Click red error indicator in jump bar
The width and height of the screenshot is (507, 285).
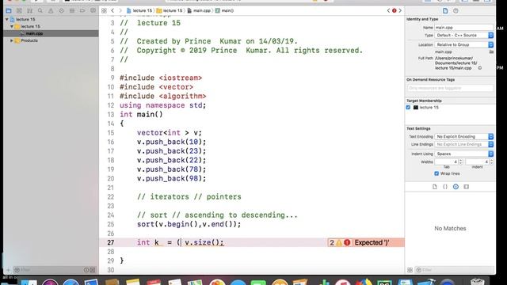tap(395, 10)
